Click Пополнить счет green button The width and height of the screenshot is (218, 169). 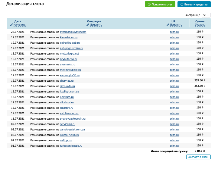[x=160, y=5]
